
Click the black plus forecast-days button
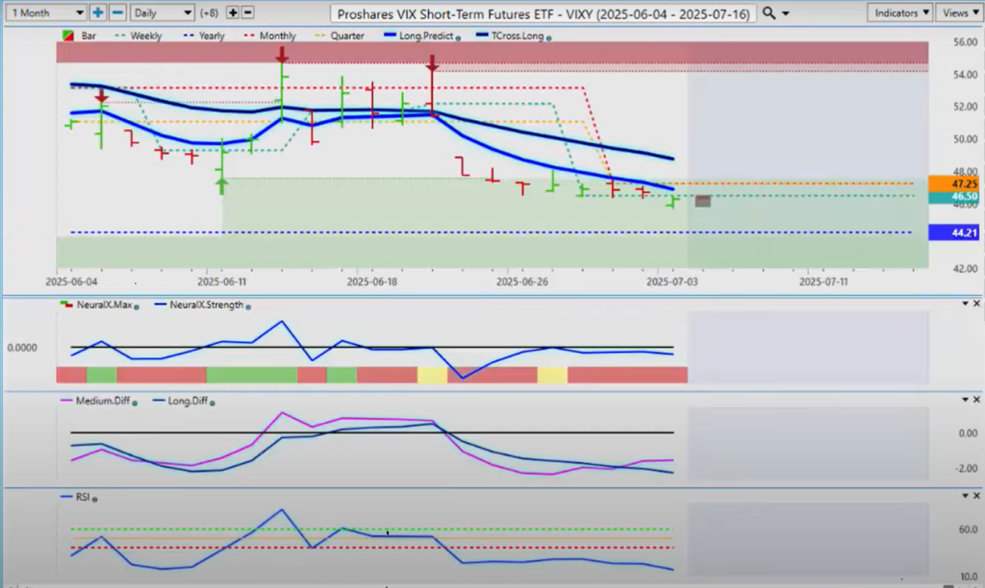[x=232, y=13]
